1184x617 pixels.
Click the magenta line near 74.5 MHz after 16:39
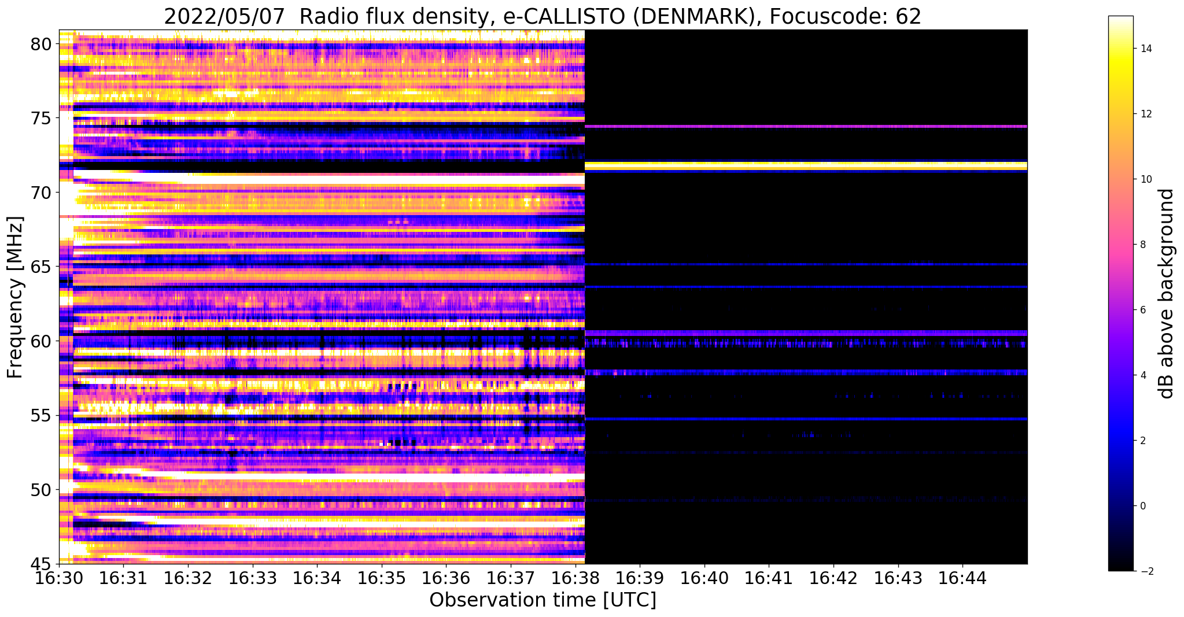806,126
